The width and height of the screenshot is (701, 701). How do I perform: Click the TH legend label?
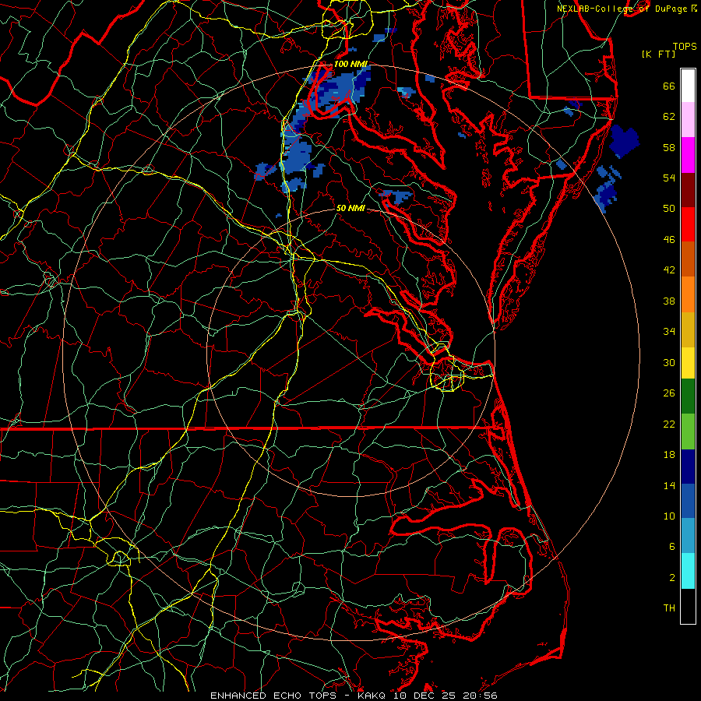pyautogui.click(x=669, y=608)
